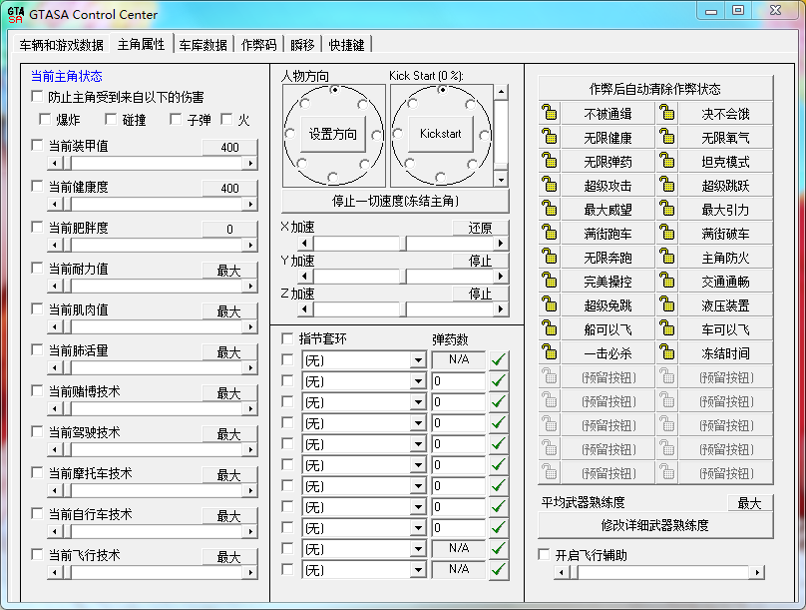Tick the 指节套环 checkbox
The image size is (806, 610).
coord(287,338)
